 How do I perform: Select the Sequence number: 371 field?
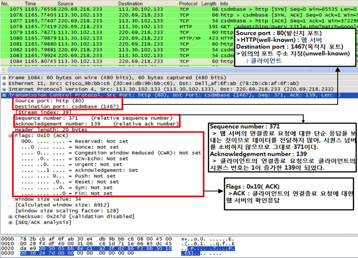point(94,118)
